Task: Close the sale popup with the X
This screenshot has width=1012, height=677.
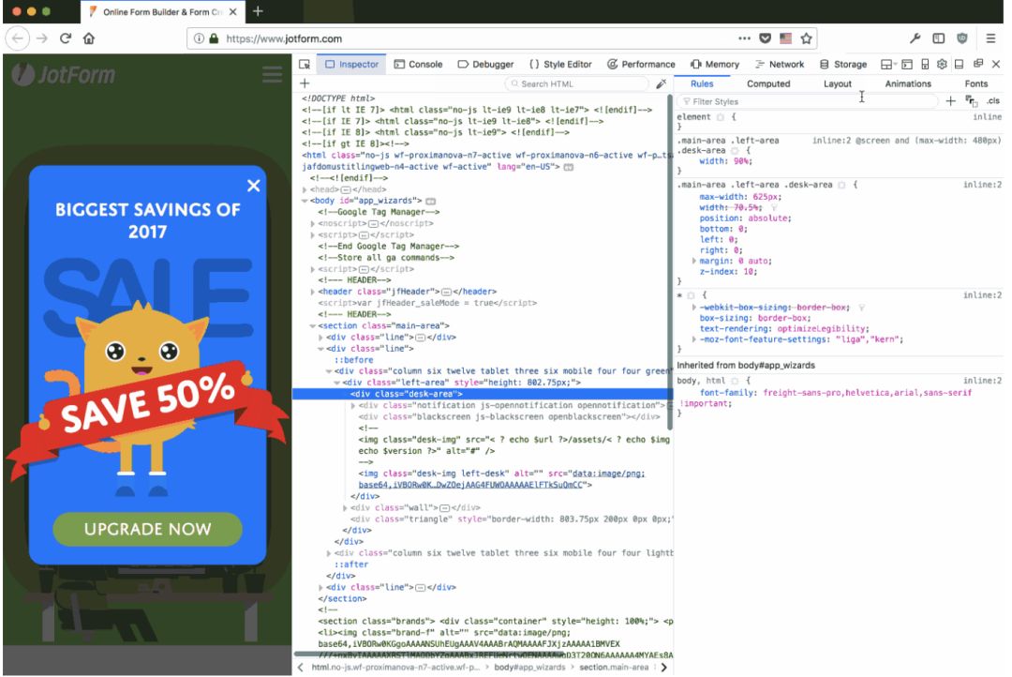Action: (253, 186)
